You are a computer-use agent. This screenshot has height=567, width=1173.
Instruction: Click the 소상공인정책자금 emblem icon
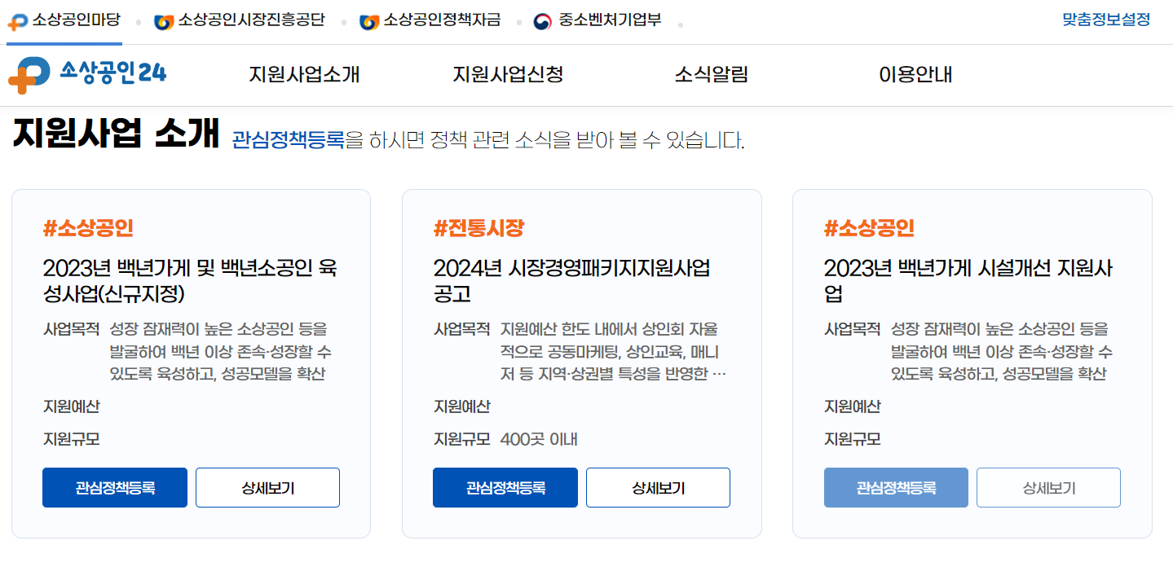(370, 23)
